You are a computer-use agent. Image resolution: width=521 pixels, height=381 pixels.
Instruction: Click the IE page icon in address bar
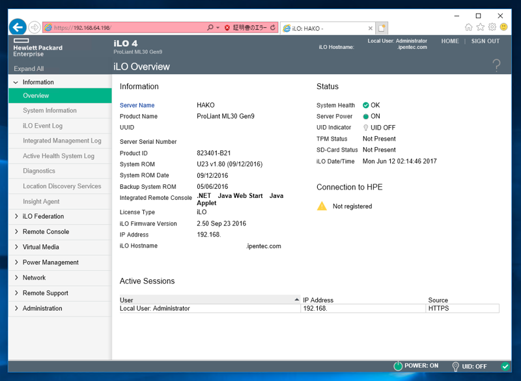[x=48, y=27]
